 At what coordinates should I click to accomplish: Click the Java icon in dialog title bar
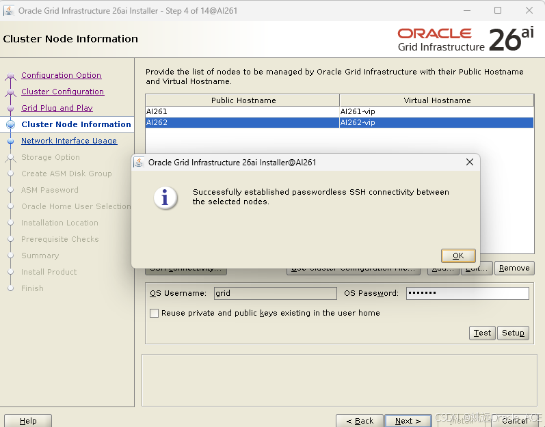click(x=139, y=162)
